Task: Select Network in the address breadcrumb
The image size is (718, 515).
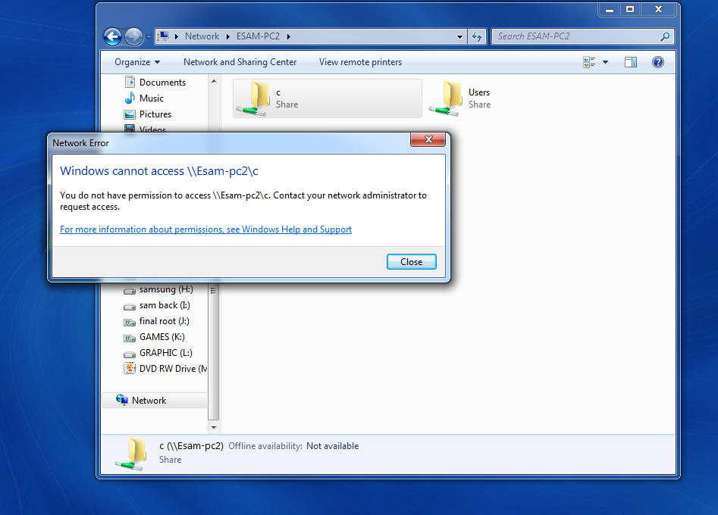Action: [202, 36]
